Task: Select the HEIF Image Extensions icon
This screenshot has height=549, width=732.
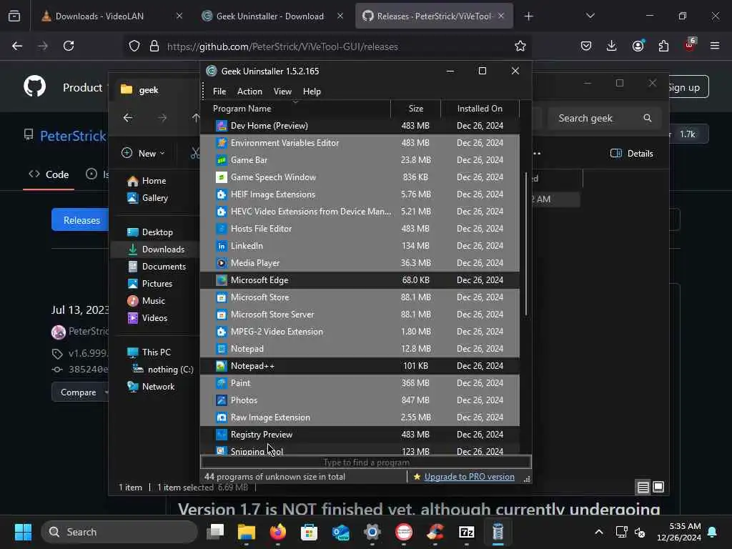Action: click(222, 194)
